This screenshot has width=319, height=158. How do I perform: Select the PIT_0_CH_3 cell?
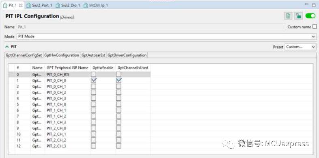[x=56, y=99]
